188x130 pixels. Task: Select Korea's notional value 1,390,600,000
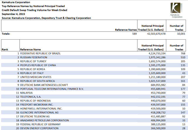coord(157,69)
